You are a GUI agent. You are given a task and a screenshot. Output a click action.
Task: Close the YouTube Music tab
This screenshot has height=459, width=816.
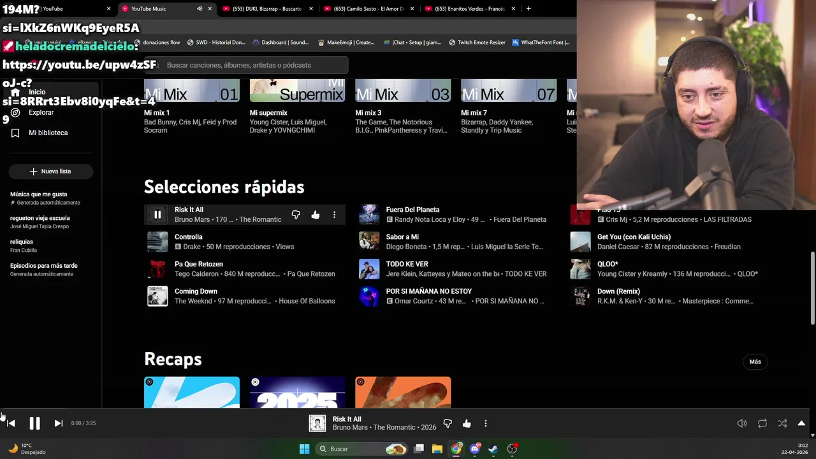pyautogui.click(x=210, y=9)
